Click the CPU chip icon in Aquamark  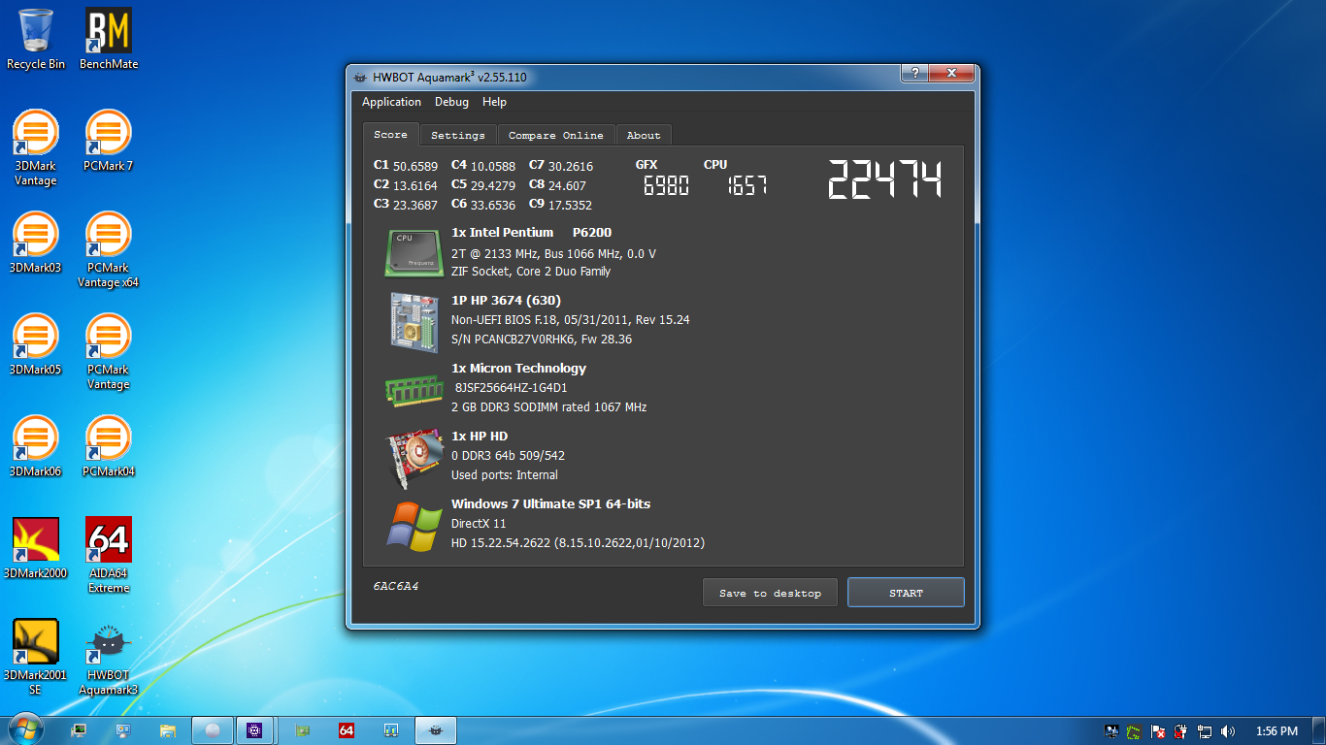coord(415,252)
